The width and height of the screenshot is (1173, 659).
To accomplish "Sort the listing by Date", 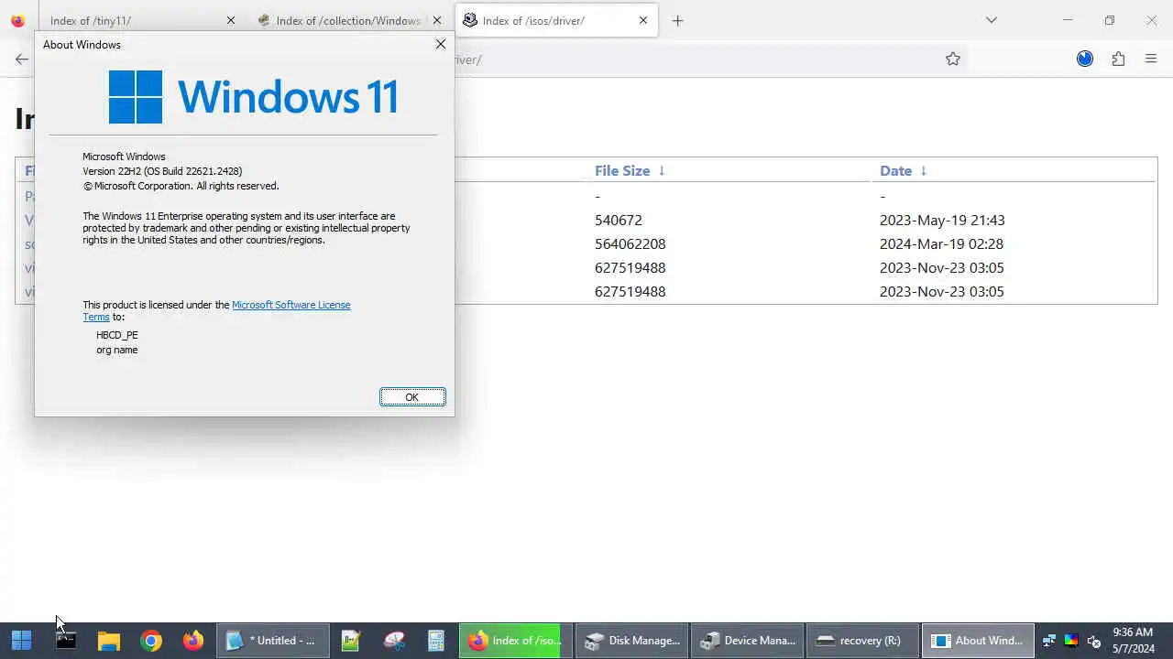I will coord(904,170).
